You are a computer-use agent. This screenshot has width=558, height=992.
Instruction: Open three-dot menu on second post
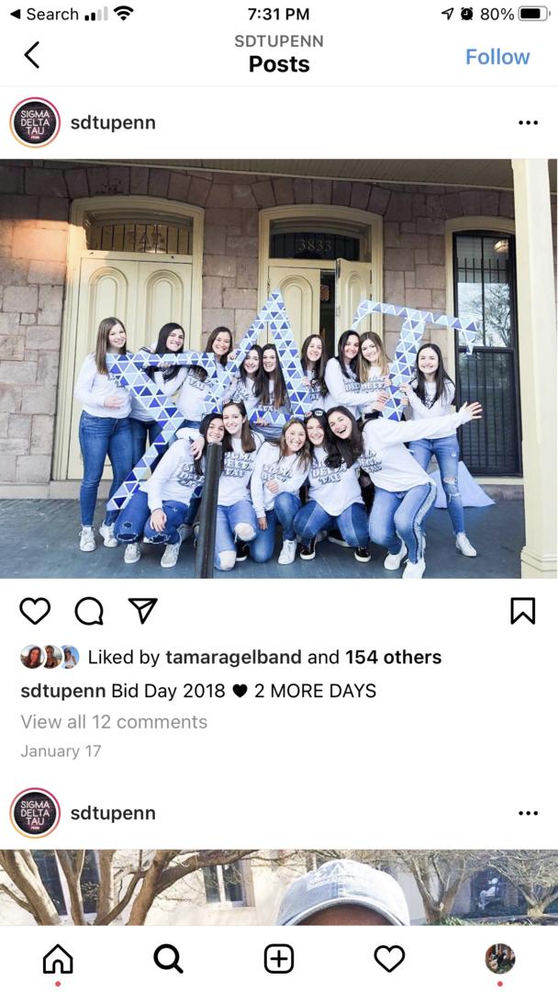point(528,813)
